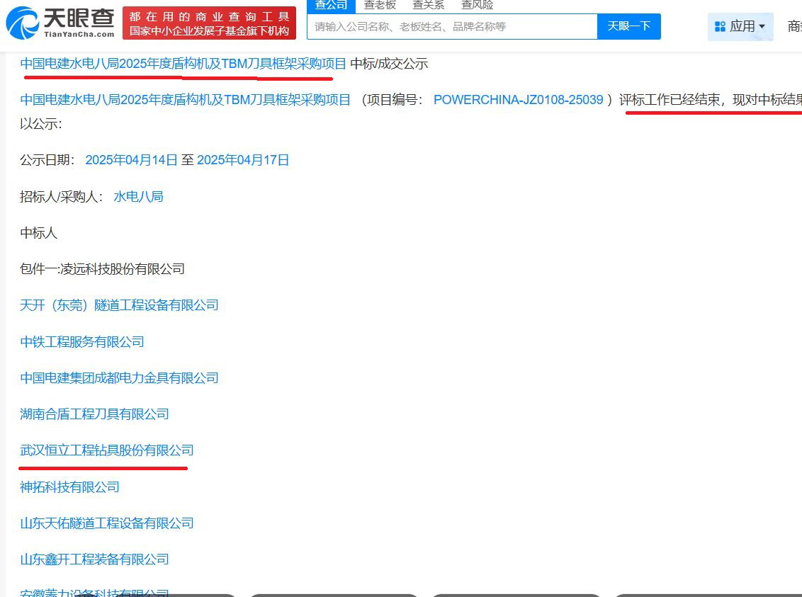Open the 应用 dropdown menu
The width and height of the screenshot is (802, 597).
tap(740, 26)
